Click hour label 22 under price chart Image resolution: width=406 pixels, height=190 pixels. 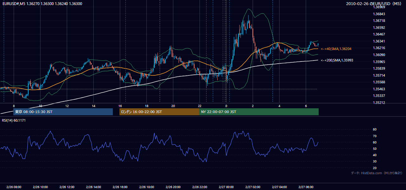point(200,106)
